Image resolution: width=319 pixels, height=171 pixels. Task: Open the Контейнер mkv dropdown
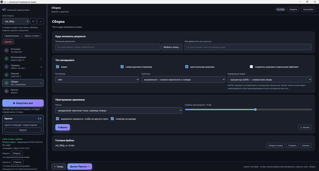tap(97, 79)
